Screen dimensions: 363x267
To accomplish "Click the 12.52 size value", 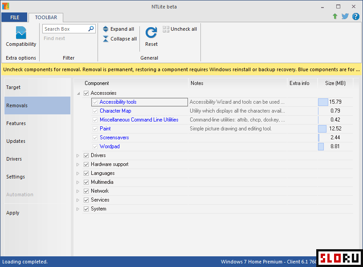I will pyautogui.click(x=335, y=129).
